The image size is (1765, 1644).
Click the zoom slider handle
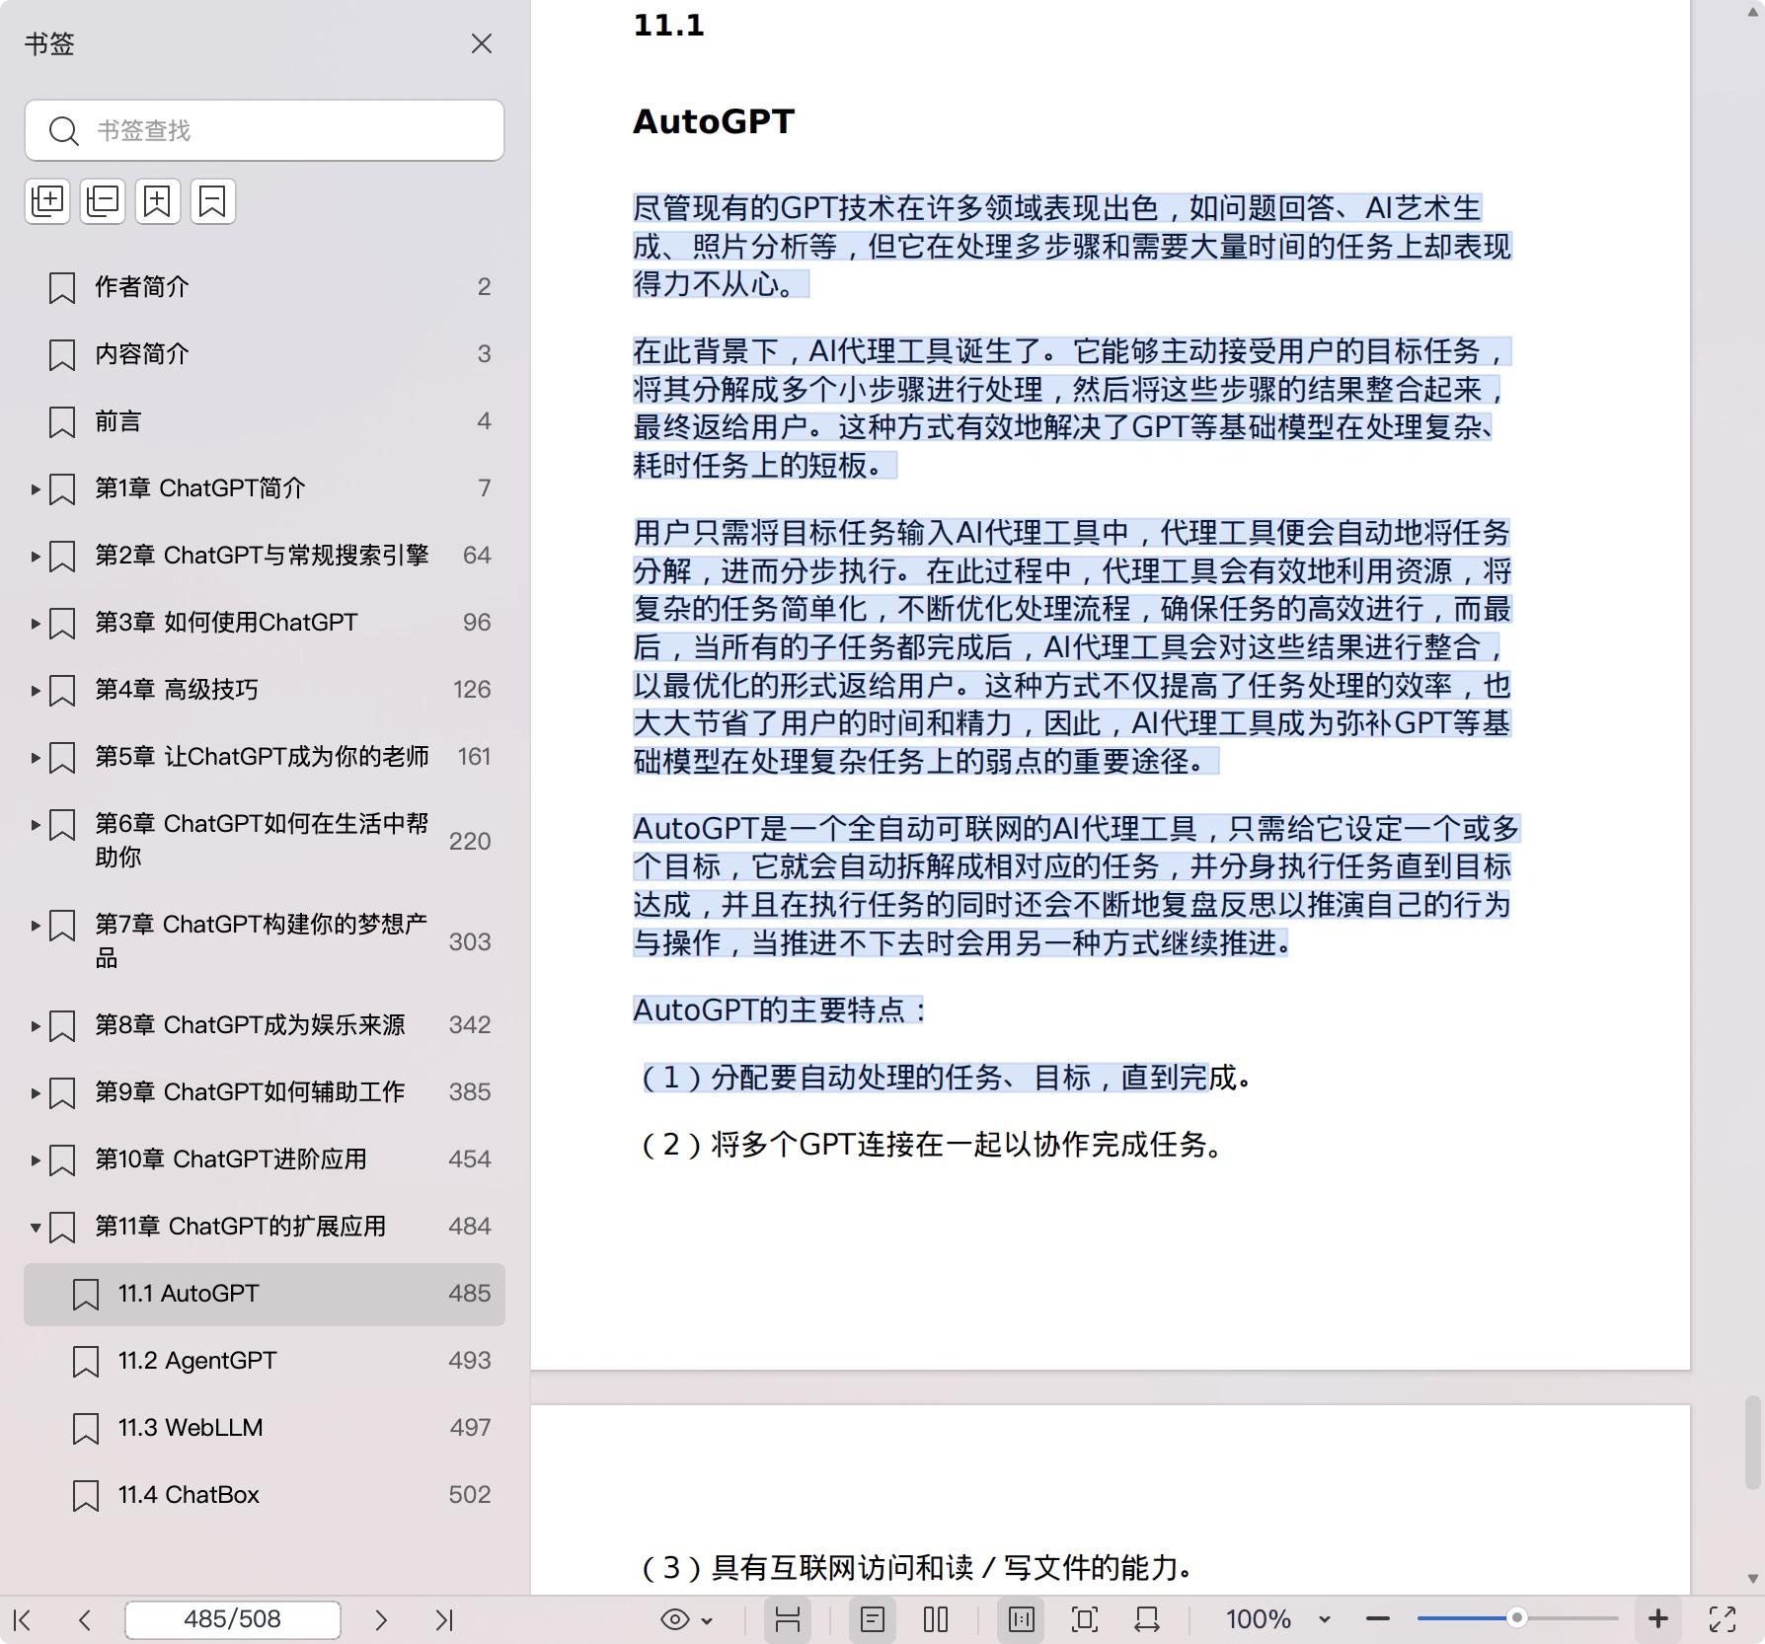point(1517,1618)
